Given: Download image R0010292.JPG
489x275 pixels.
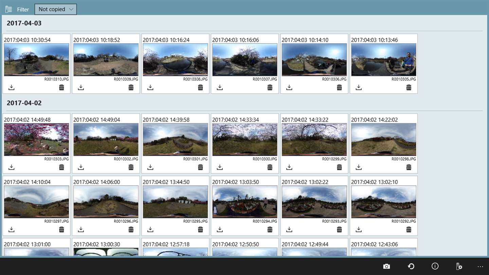Looking at the screenshot, I should pos(359,230).
